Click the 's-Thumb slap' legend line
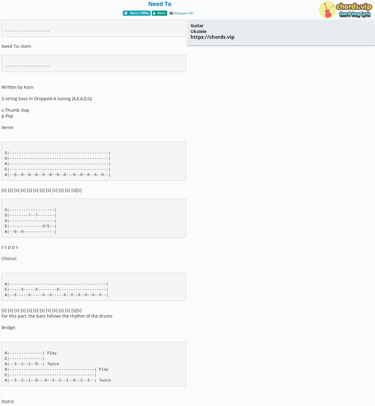The image size is (375, 406). [x=15, y=110]
